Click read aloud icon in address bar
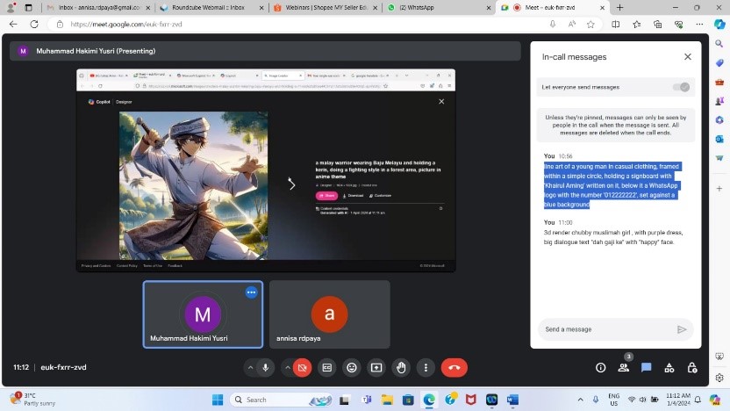This screenshot has width=730, height=411. pyautogui.click(x=572, y=25)
